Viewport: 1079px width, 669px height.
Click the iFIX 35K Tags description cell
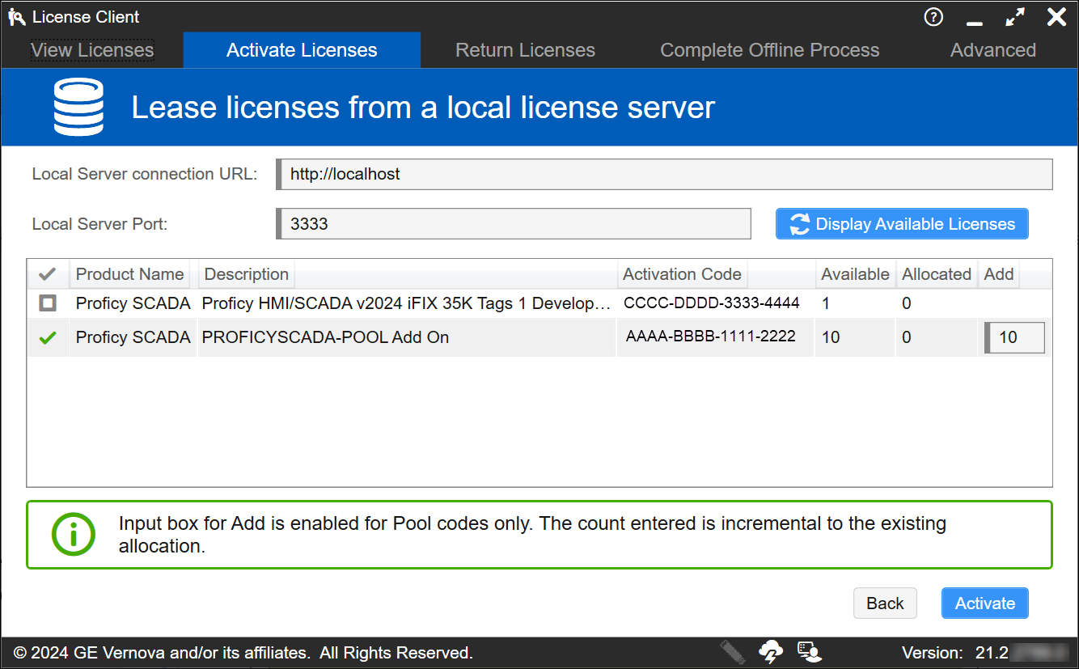[406, 304]
